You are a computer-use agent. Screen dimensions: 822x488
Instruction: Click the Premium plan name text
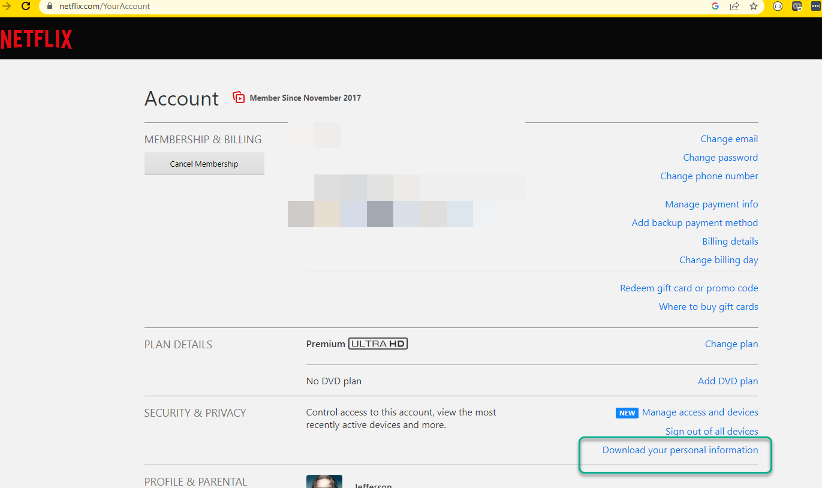(x=326, y=344)
